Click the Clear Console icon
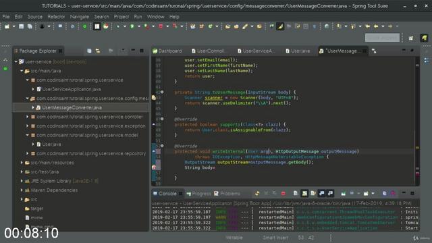 296,194
